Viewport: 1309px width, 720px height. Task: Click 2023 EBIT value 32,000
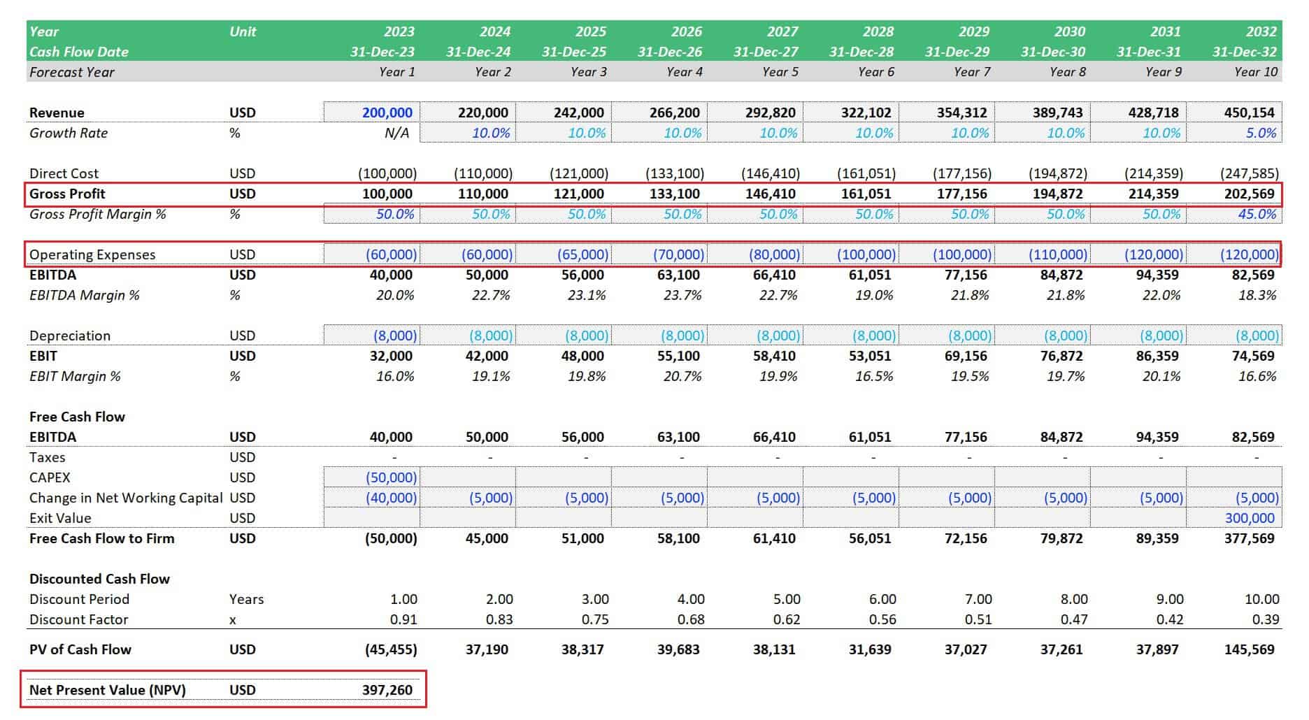click(391, 356)
